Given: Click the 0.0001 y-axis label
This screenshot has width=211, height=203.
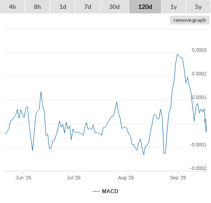Looking at the screenshot, I should pyautogui.click(x=199, y=97).
